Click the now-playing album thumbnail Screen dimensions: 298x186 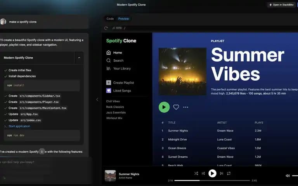click(x=110, y=176)
